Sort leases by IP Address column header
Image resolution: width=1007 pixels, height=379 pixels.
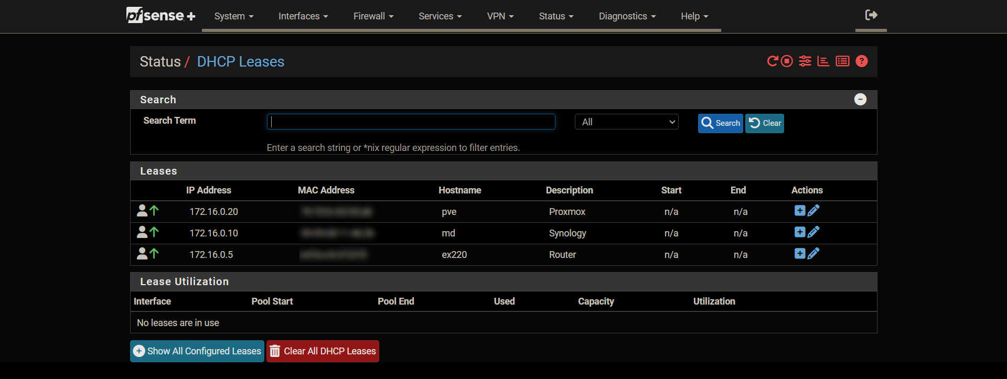point(209,190)
